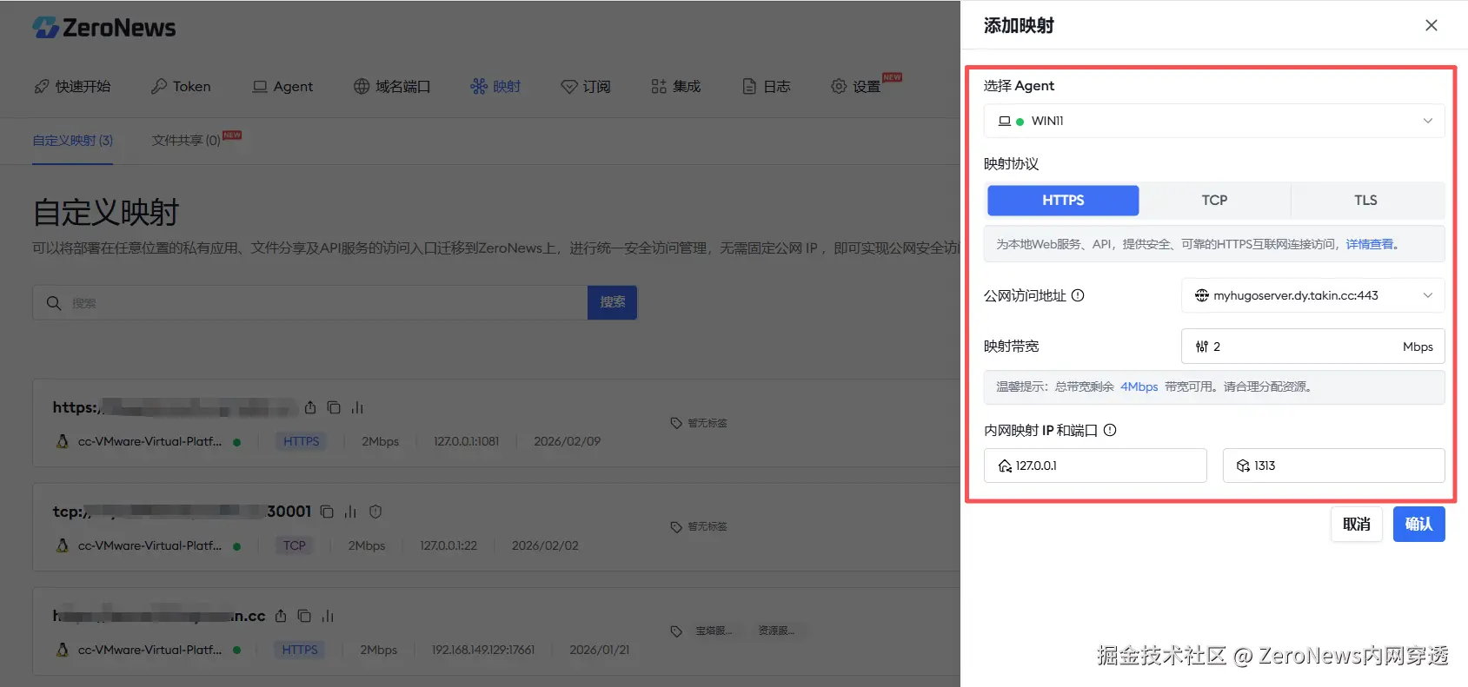
Task: Open 设置 in the top navigation
Action: coord(856,86)
